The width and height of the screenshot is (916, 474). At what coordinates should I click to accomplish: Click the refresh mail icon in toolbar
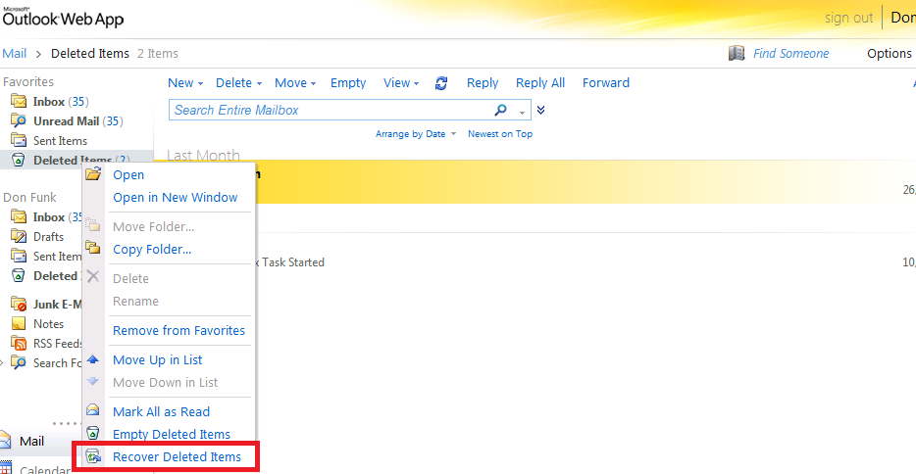pyautogui.click(x=441, y=83)
